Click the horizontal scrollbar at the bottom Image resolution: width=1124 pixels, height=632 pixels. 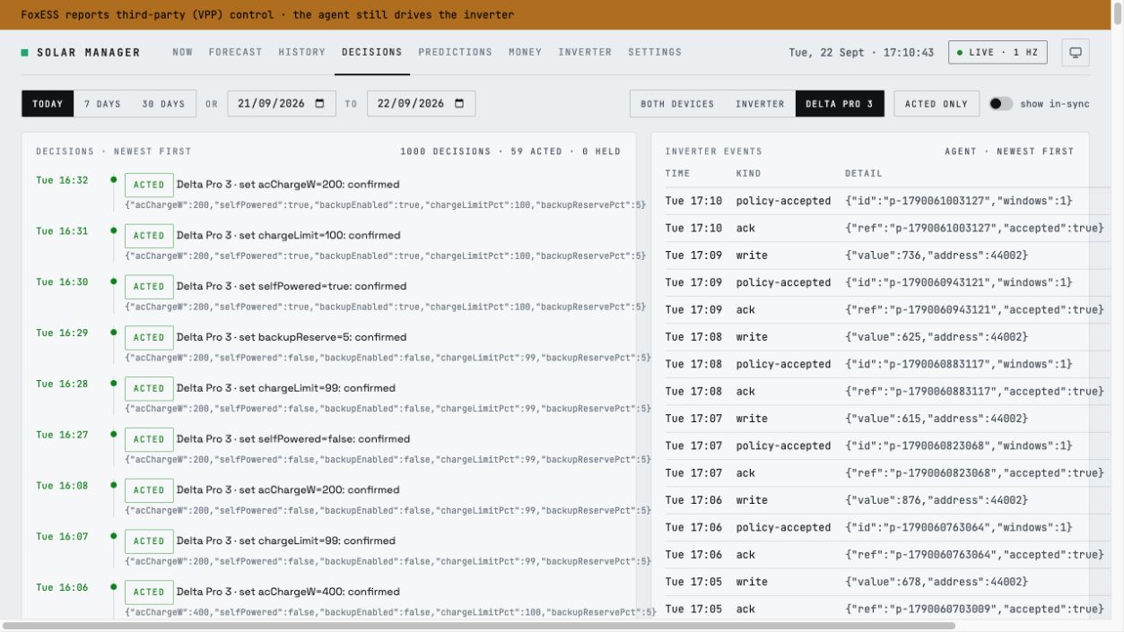479,626
